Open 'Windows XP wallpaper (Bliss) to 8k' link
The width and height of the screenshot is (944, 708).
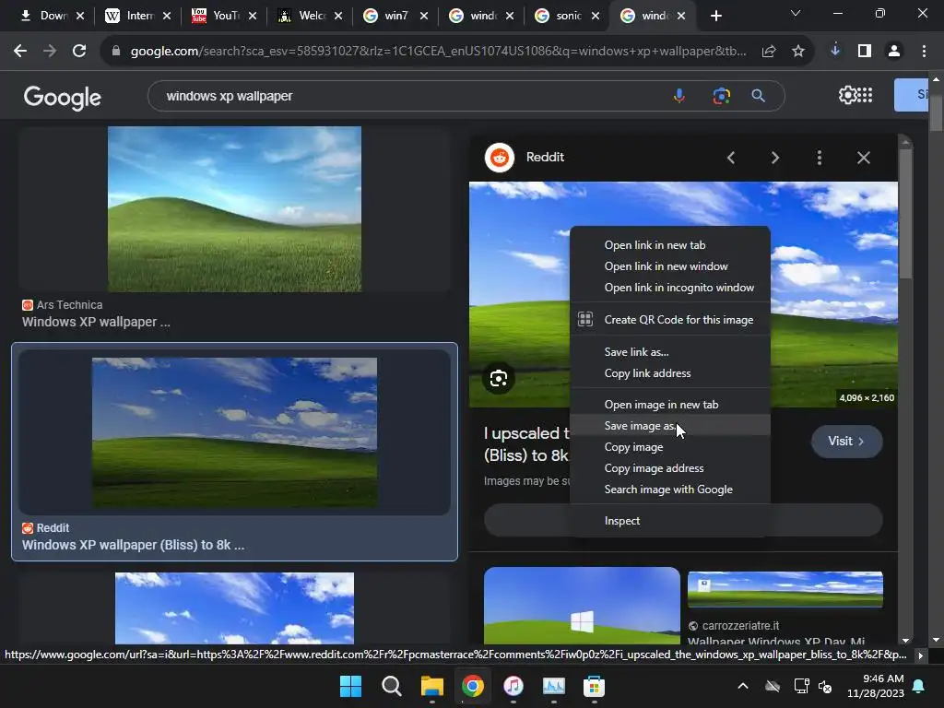[133, 545]
